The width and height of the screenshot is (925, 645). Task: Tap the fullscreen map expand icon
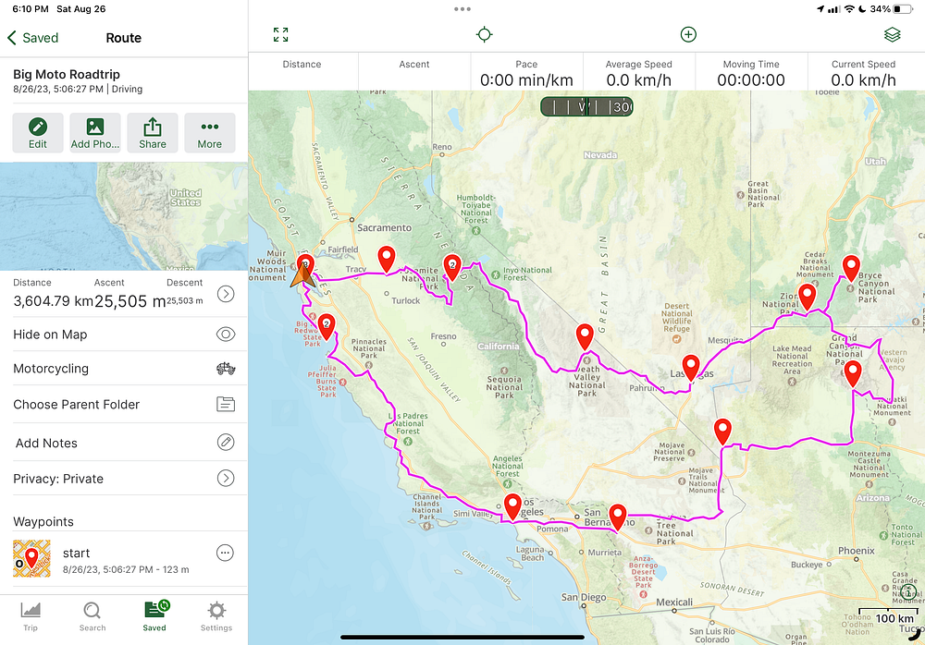[281, 35]
